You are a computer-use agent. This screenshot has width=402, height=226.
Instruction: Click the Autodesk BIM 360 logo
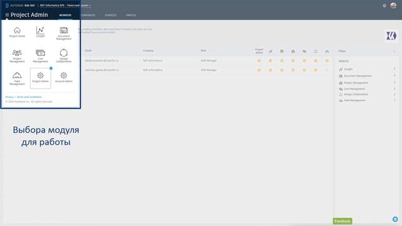point(20,6)
